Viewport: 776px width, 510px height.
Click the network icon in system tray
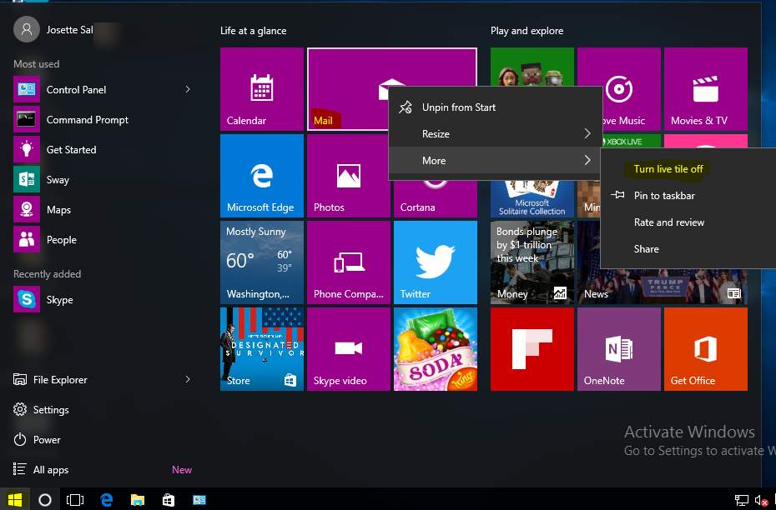(741, 500)
